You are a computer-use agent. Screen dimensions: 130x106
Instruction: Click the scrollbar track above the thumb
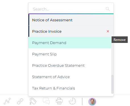(112, 59)
